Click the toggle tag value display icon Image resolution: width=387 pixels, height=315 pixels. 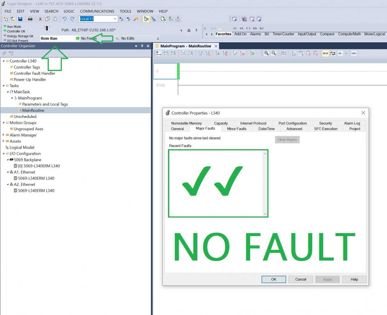pos(354,53)
